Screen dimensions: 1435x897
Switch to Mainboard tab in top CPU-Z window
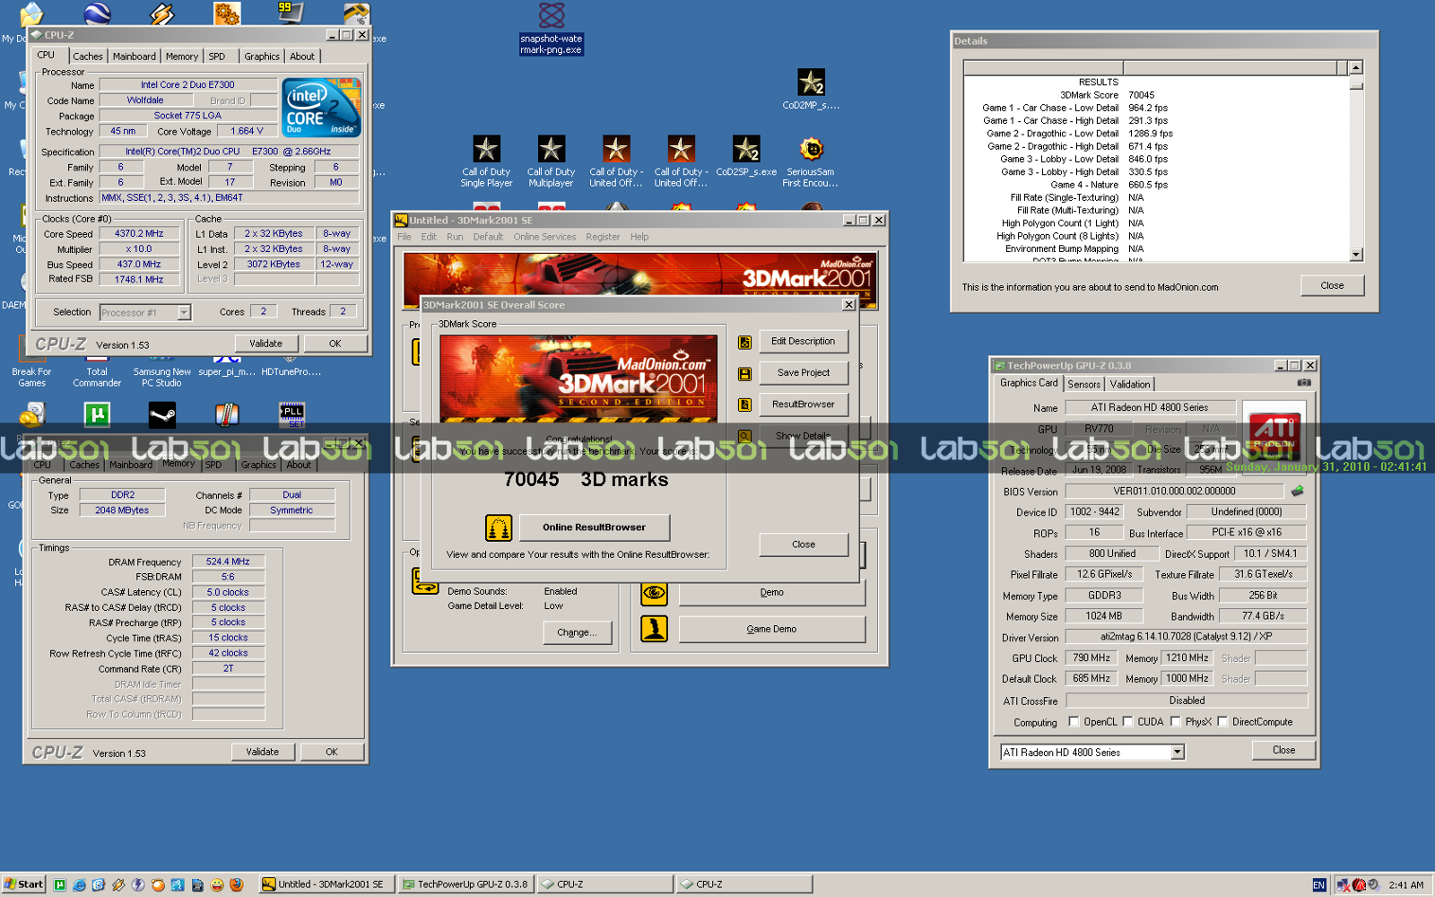[x=135, y=57]
